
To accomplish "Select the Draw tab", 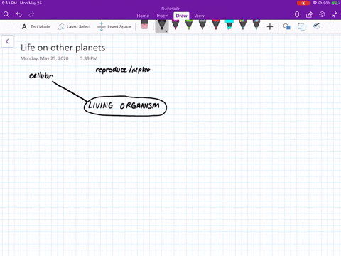I will 181,16.
